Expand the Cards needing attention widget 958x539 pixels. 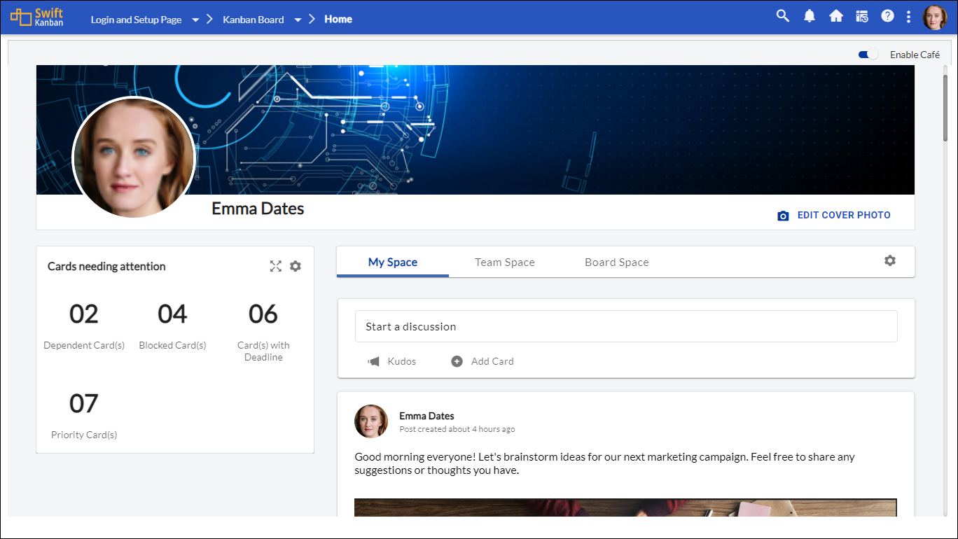click(276, 266)
